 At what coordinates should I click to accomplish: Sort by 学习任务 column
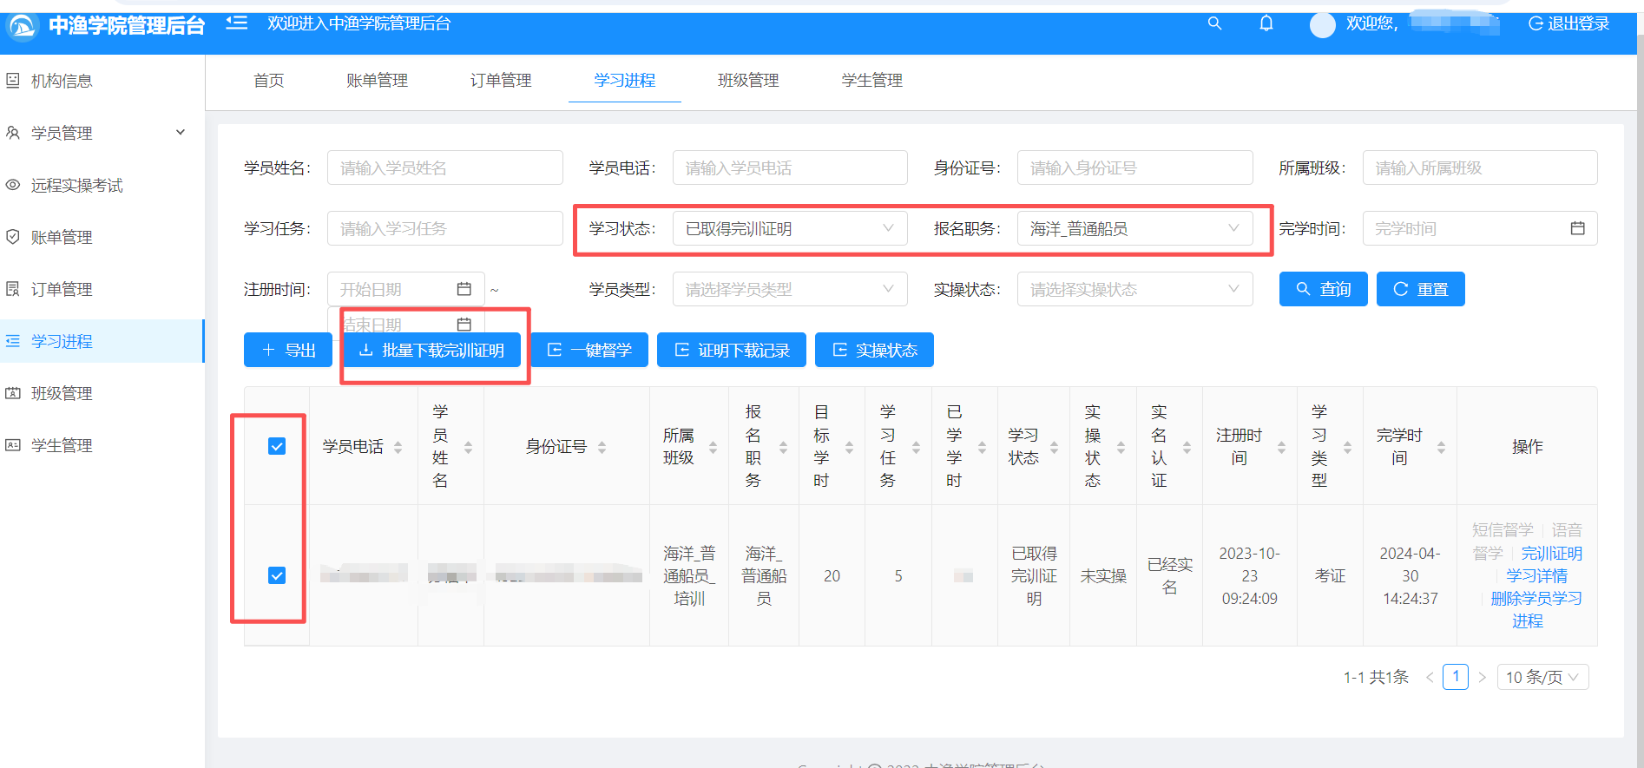pyautogui.click(x=917, y=447)
